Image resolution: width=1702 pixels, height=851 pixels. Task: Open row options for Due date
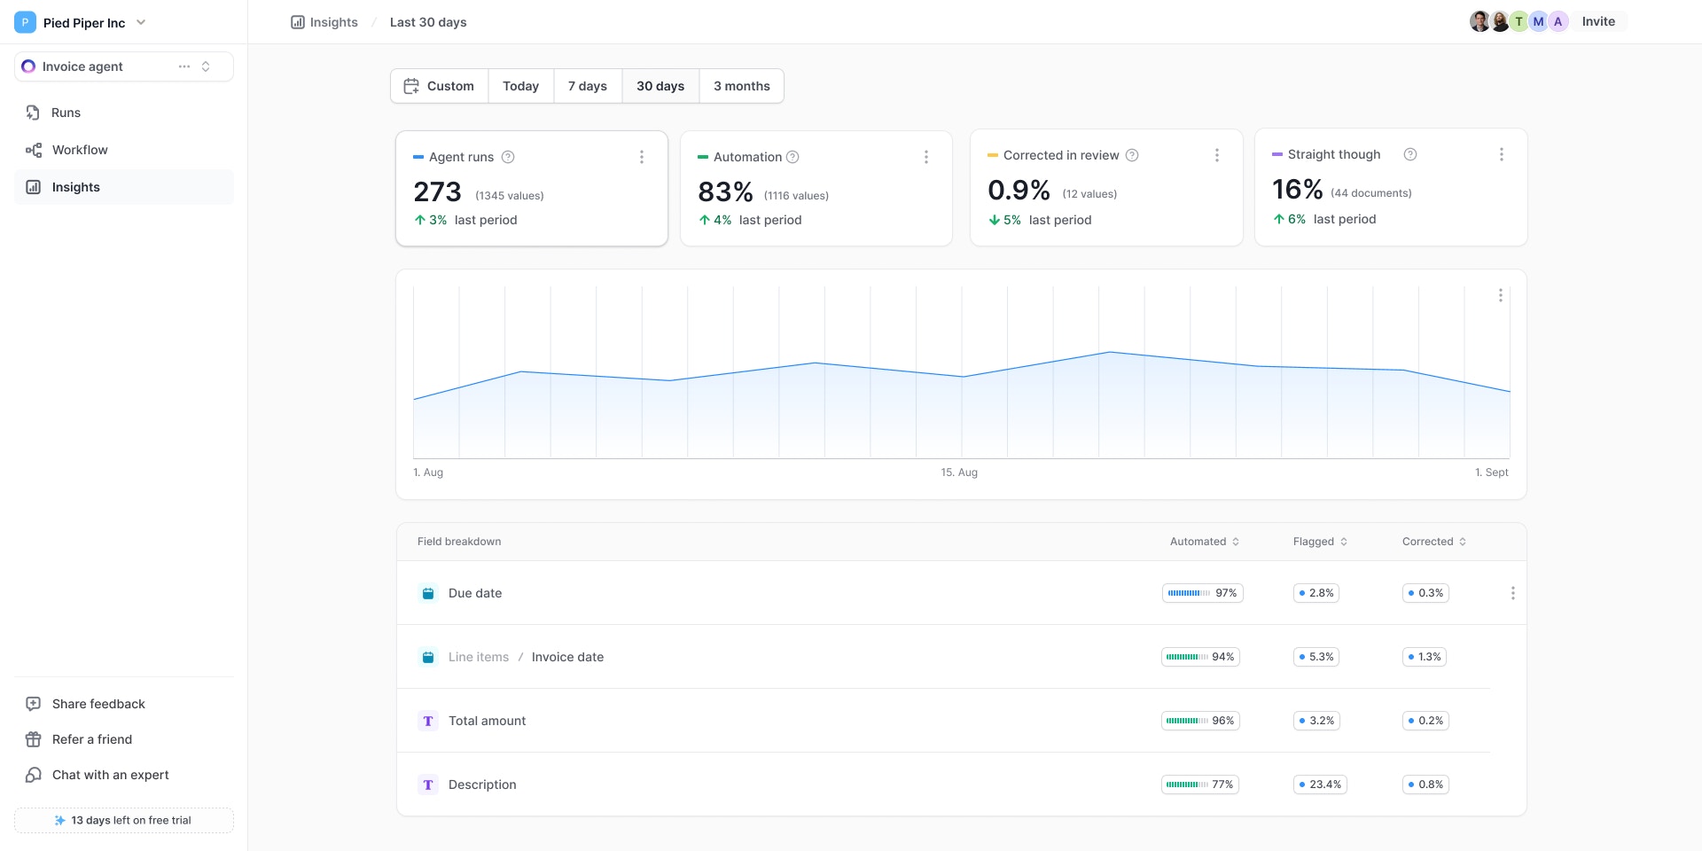tap(1513, 593)
